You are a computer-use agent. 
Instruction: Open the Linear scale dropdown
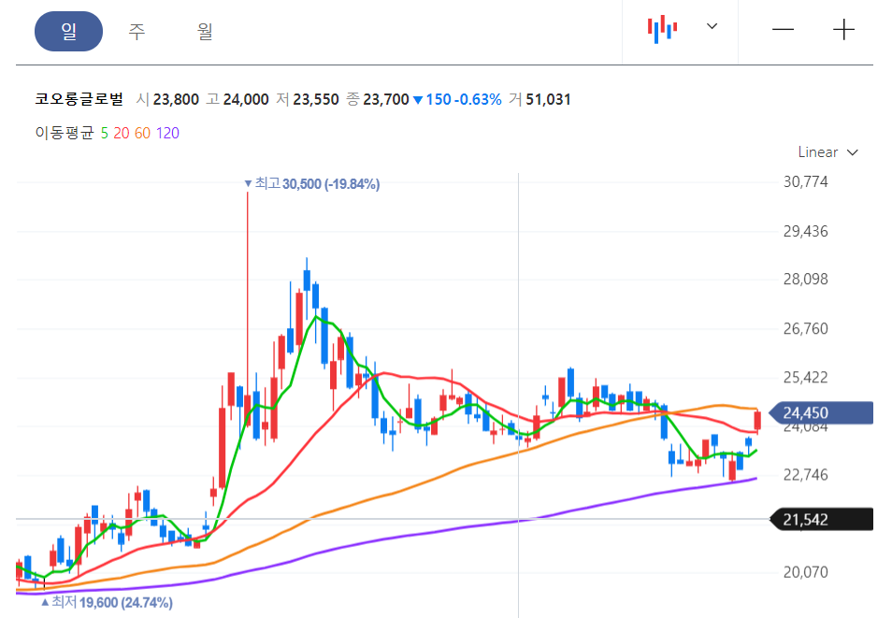pyautogui.click(x=827, y=152)
